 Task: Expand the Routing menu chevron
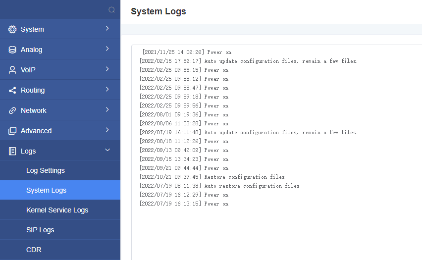[x=107, y=89]
